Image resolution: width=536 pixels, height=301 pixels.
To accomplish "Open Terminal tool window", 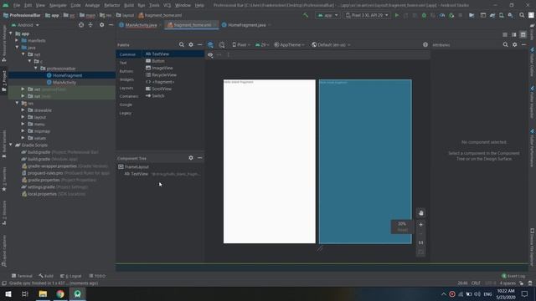I will pos(22,276).
